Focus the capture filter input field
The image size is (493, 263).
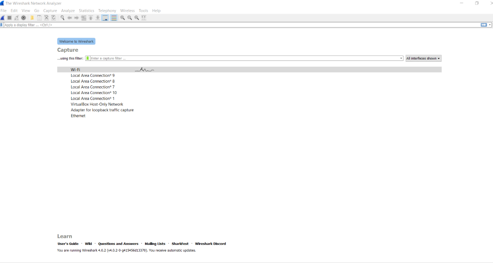pyautogui.click(x=244, y=59)
